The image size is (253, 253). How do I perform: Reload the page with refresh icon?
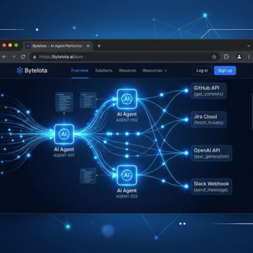coord(23,57)
